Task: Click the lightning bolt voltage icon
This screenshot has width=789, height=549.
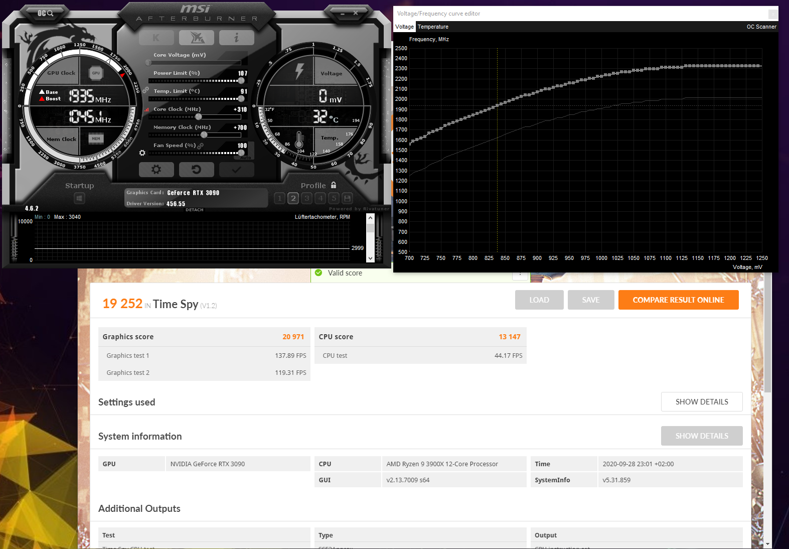Action: tap(299, 71)
